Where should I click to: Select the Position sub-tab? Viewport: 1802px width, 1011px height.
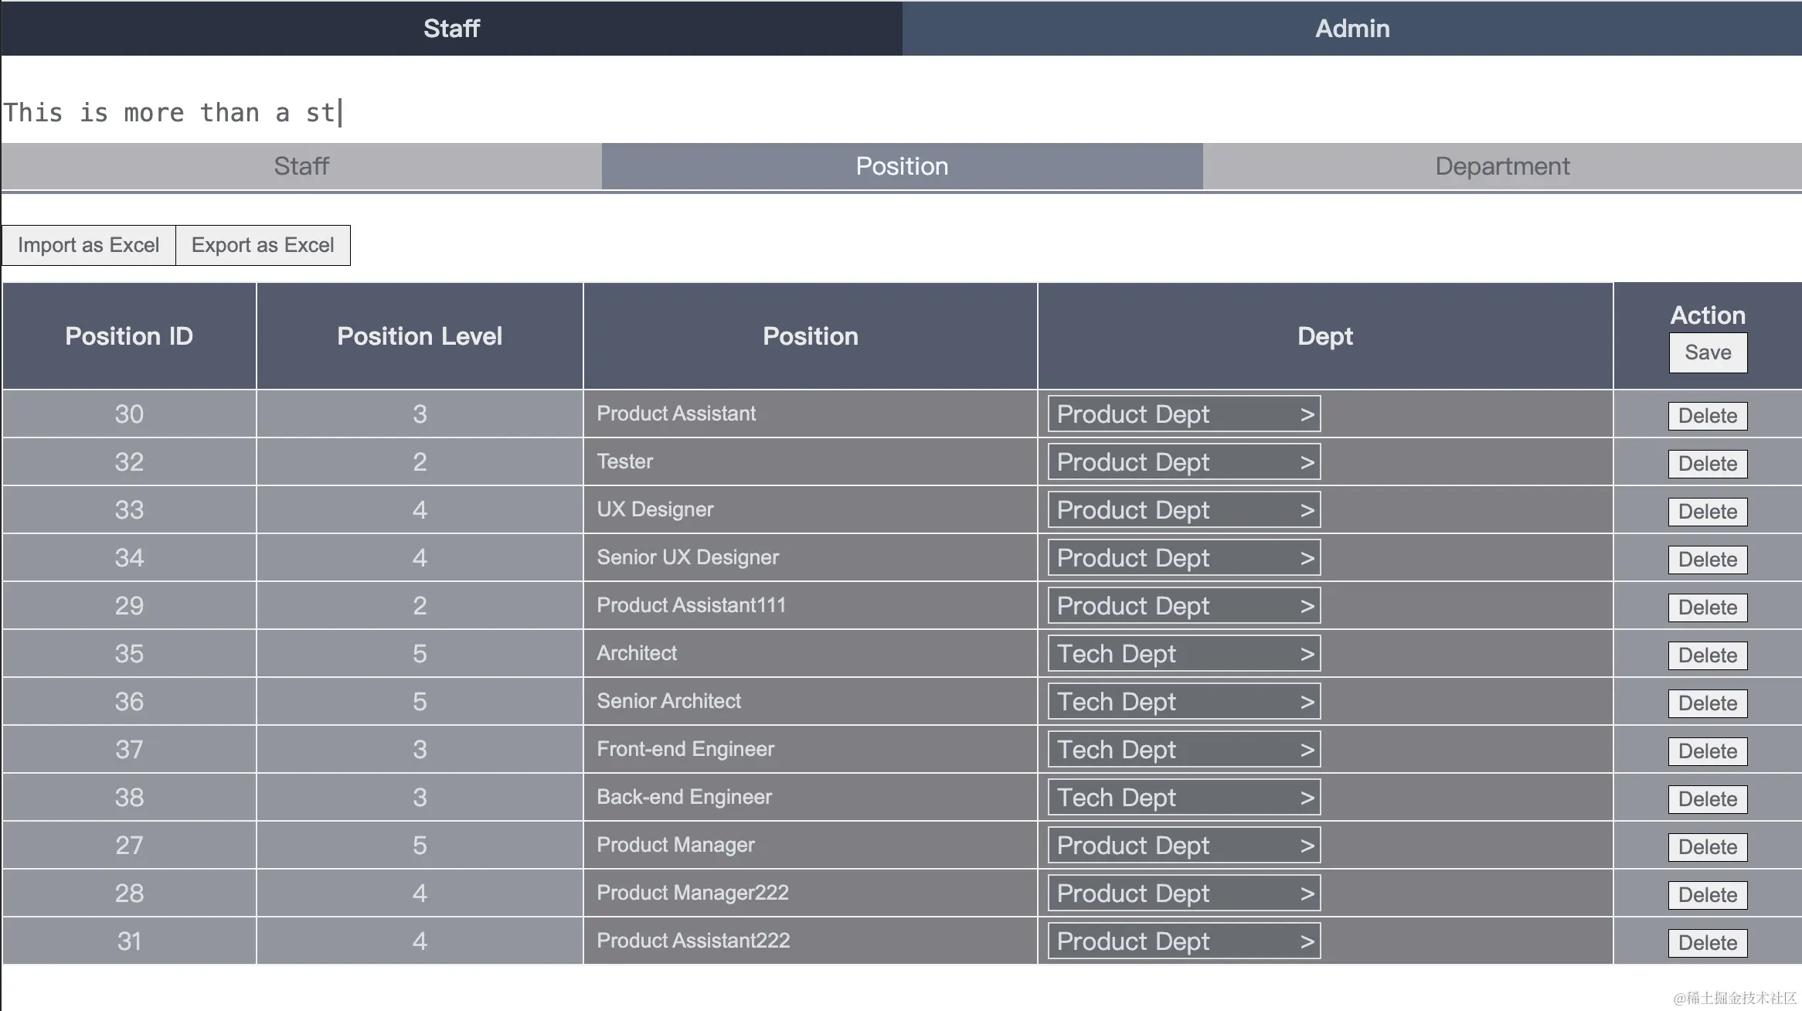pos(902,166)
